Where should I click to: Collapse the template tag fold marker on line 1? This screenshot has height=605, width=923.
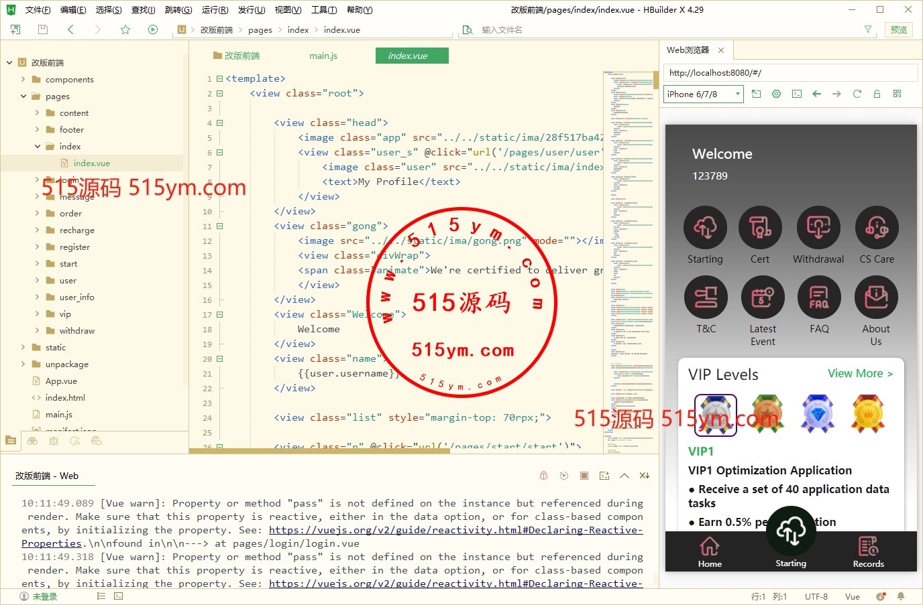coord(219,79)
